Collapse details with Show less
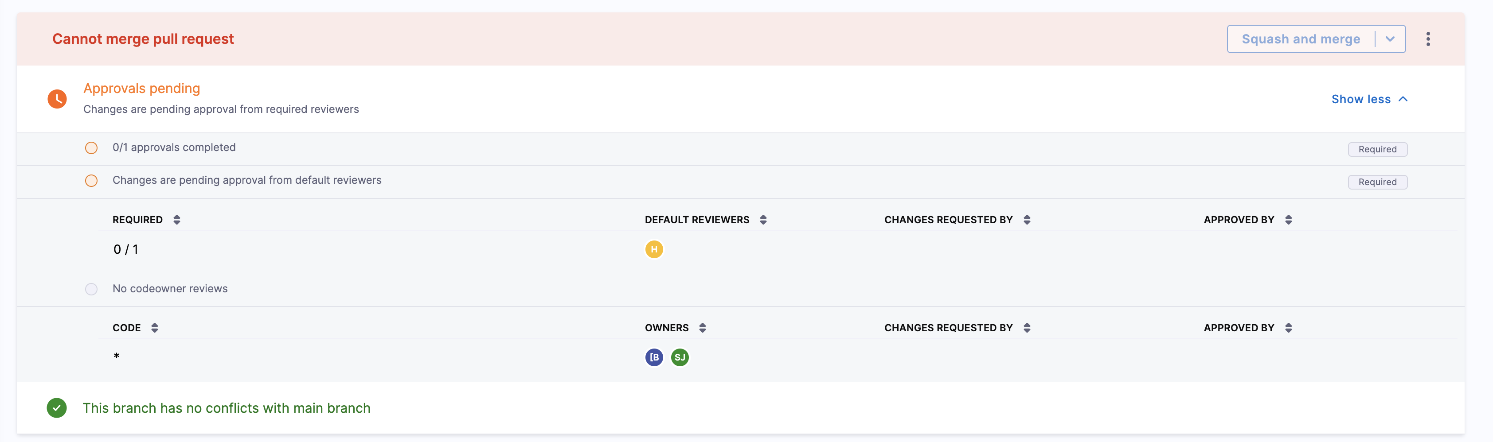1493x442 pixels. click(x=1369, y=99)
